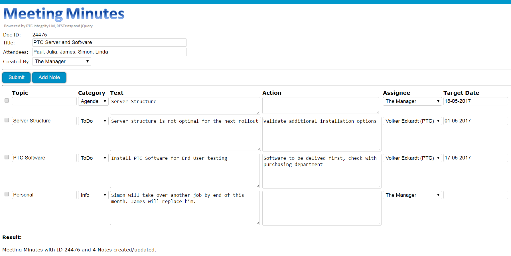
Task: Click the Submit button
Action: click(x=16, y=77)
